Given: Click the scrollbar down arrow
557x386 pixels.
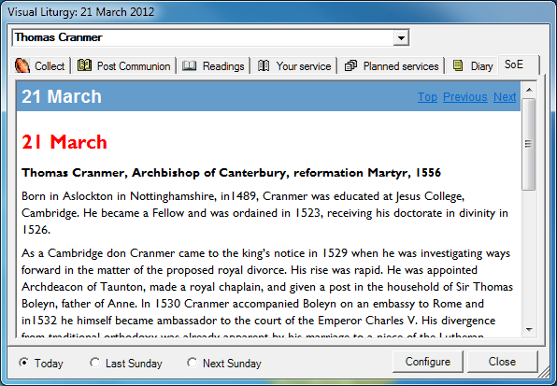Looking at the screenshot, I should pyautogui.click(x=529, y=330).
